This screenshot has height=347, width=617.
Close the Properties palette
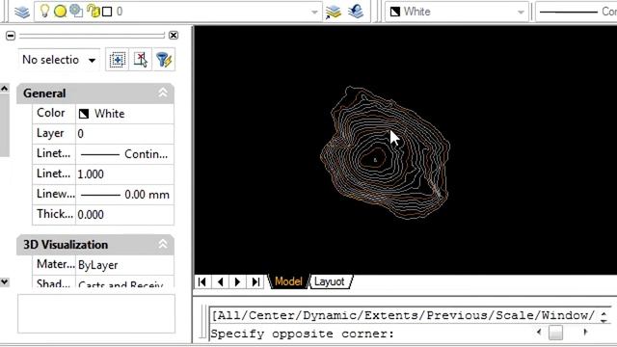coord(174,36)
